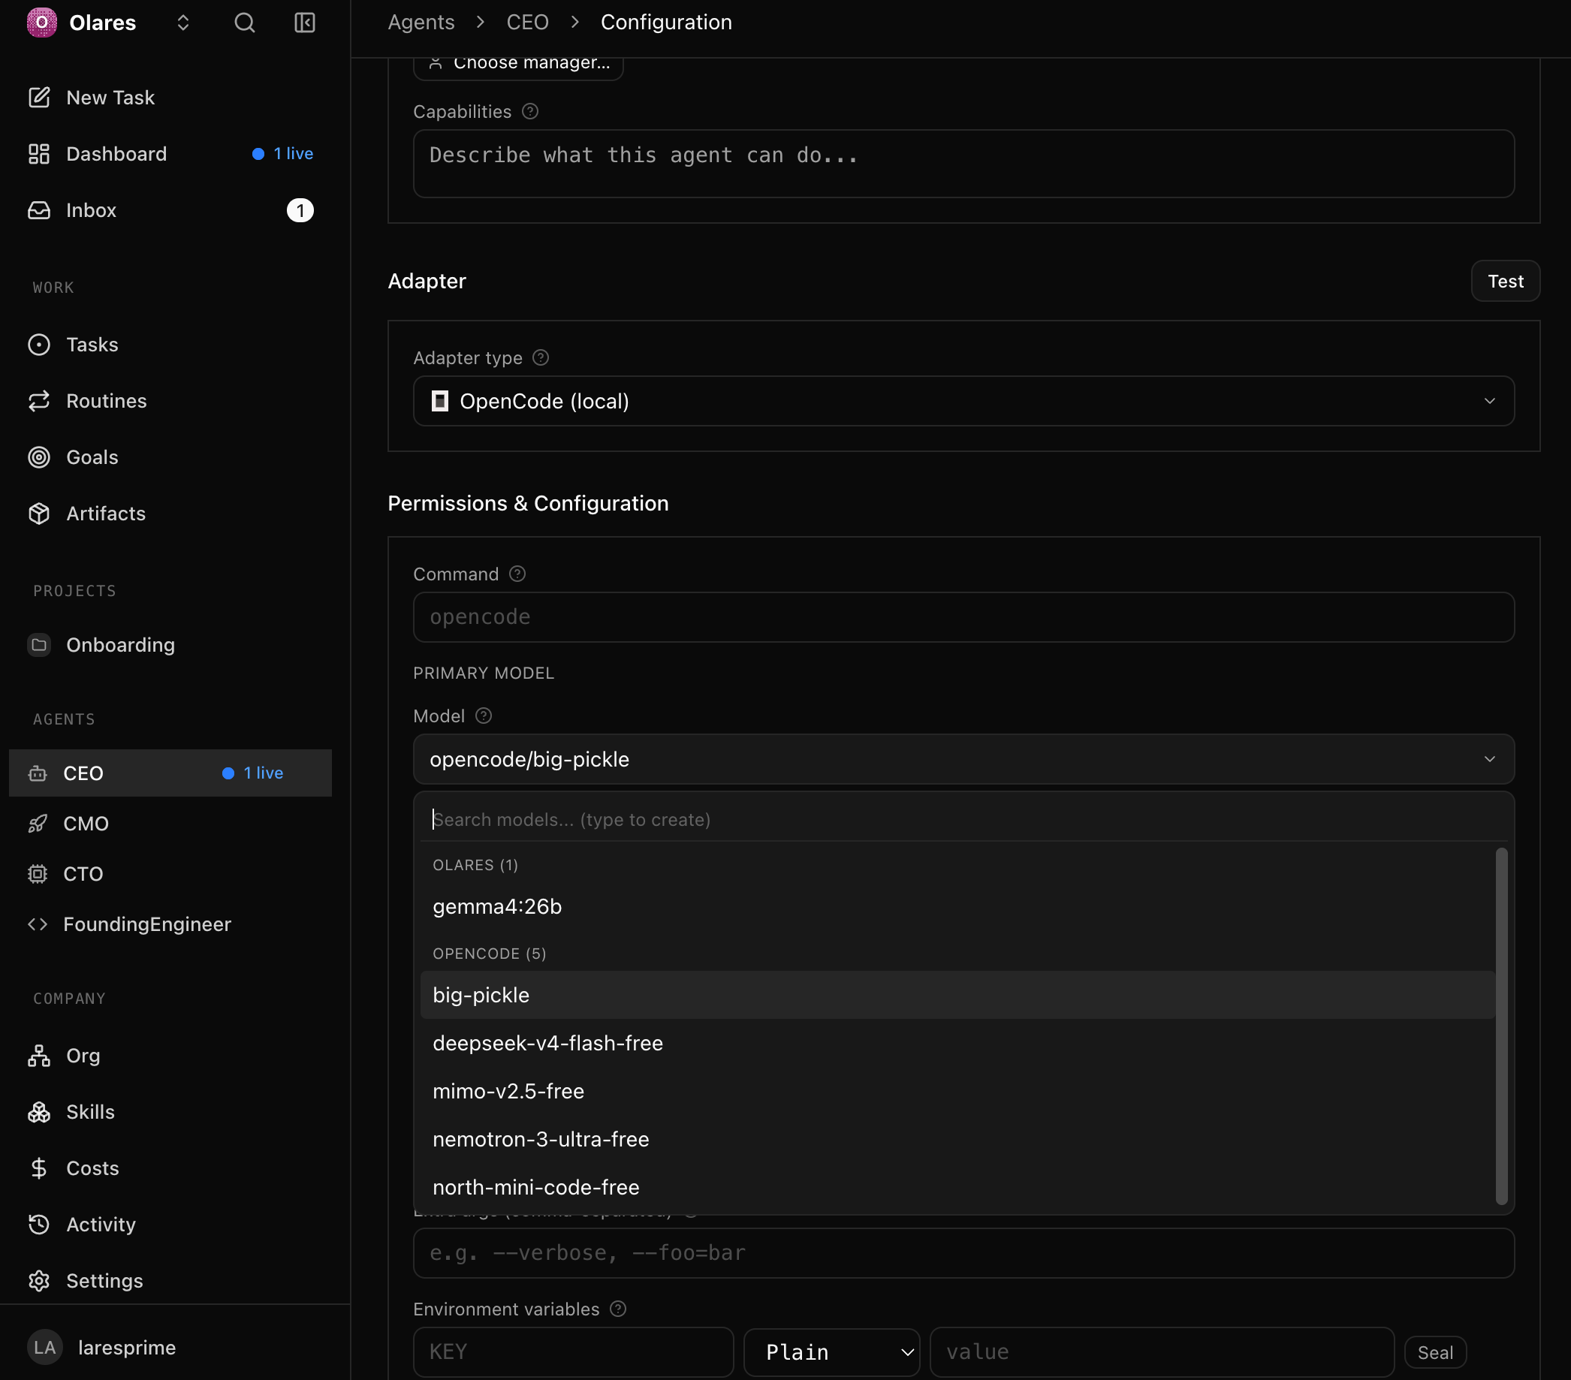
Task: Open the Plain variable type dropdown
Action: [x=831, y=1352]
